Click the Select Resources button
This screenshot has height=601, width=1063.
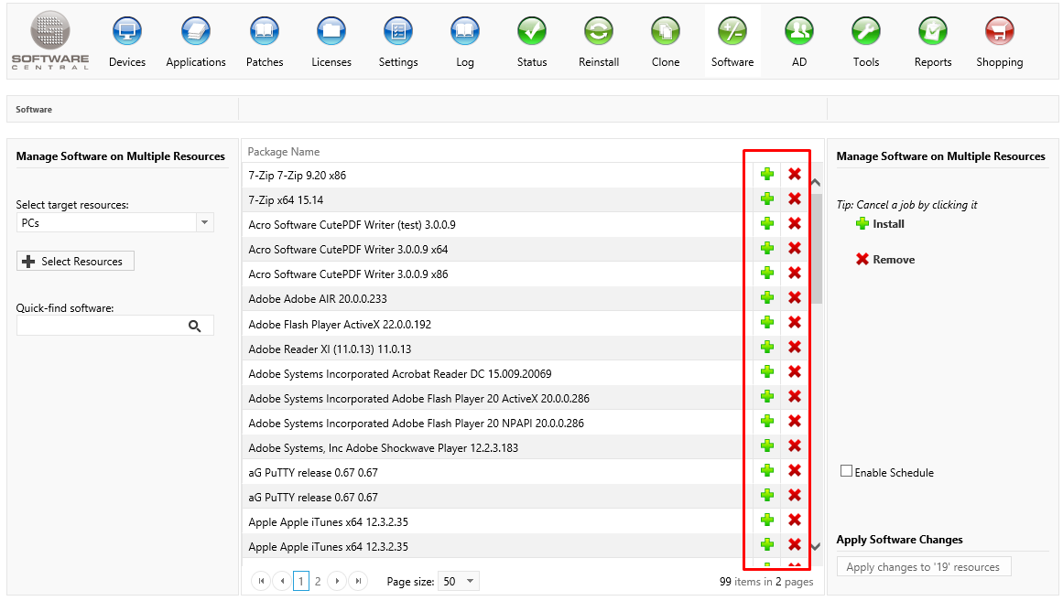(75, 262)
